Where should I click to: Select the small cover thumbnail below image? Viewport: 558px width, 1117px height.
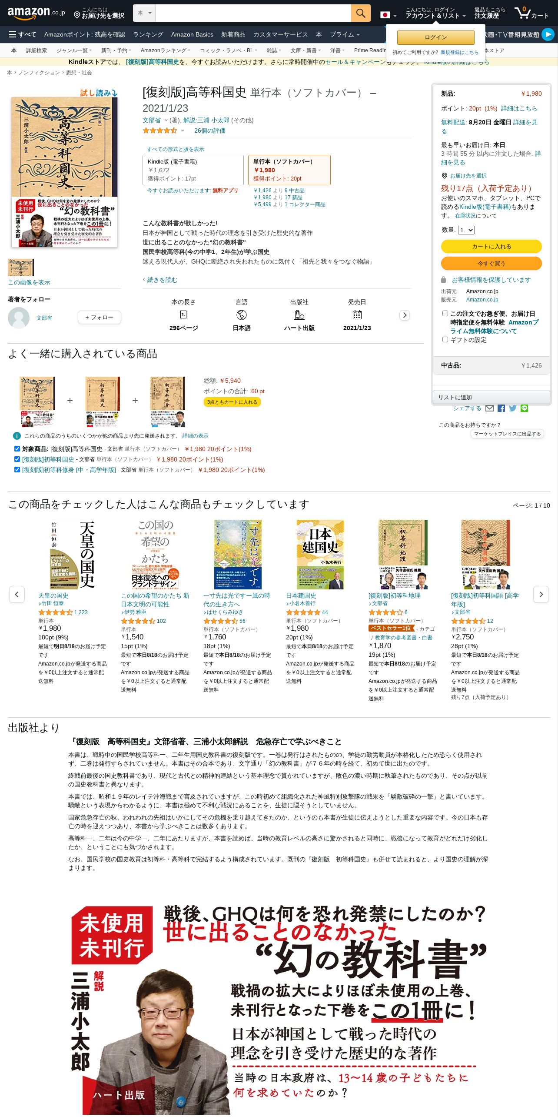click(20, 268)
